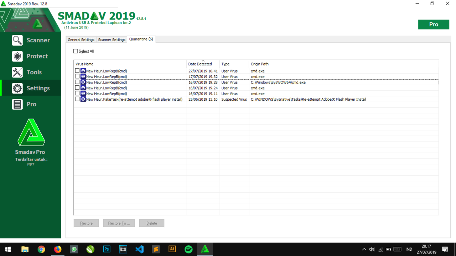Sort by Origin Path column
Screen dimensions: 456x256
tap(343, 64)
